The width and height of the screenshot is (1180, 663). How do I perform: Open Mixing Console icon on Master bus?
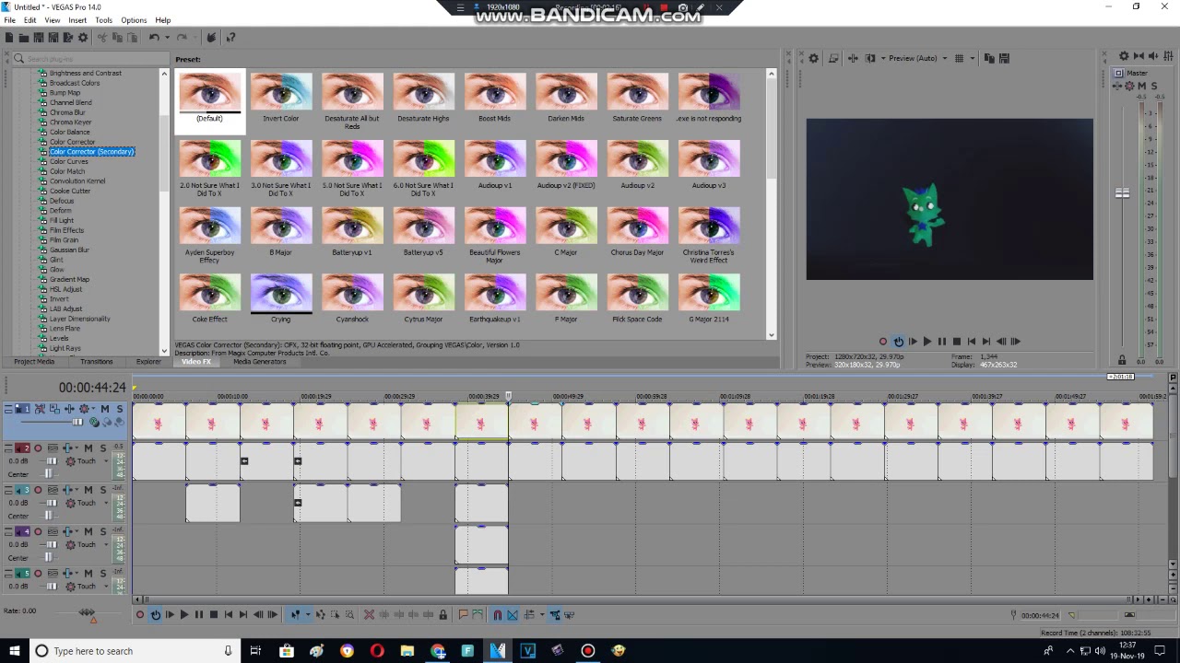point(1168,57)
